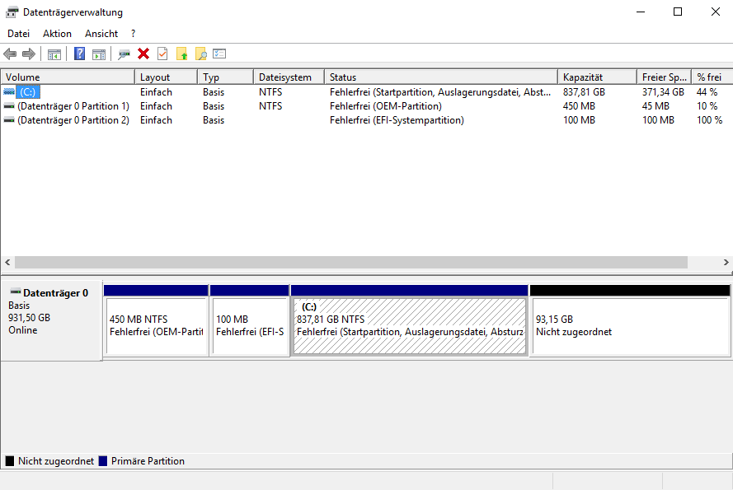
Task: Click the 931,50 GB disk size text
Action: tap(29, 318)
